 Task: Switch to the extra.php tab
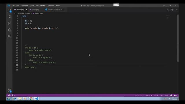[x=36, y=10]
